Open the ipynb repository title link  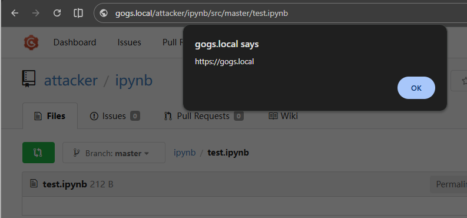tap(134, 80)
